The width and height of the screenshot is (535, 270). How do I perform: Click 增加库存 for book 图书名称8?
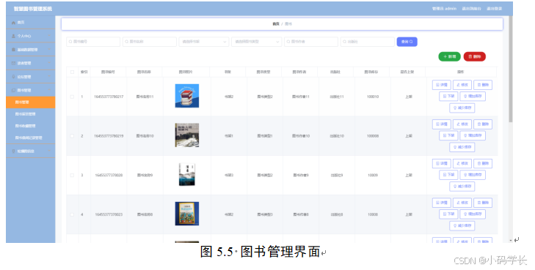473,214
